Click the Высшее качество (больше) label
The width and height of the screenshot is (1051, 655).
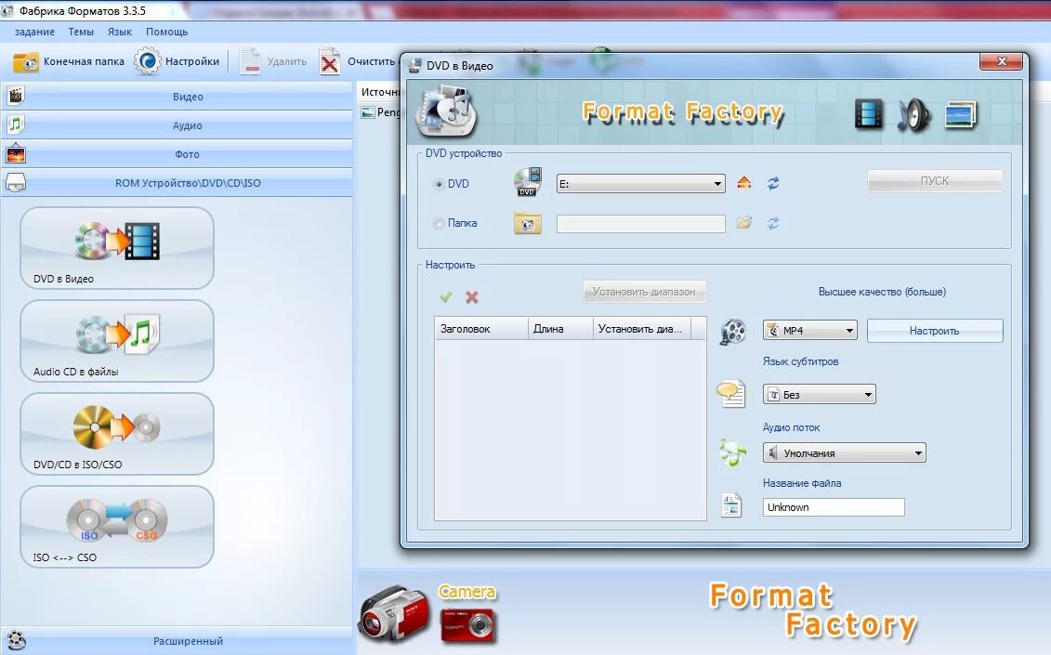coord(882,292)
